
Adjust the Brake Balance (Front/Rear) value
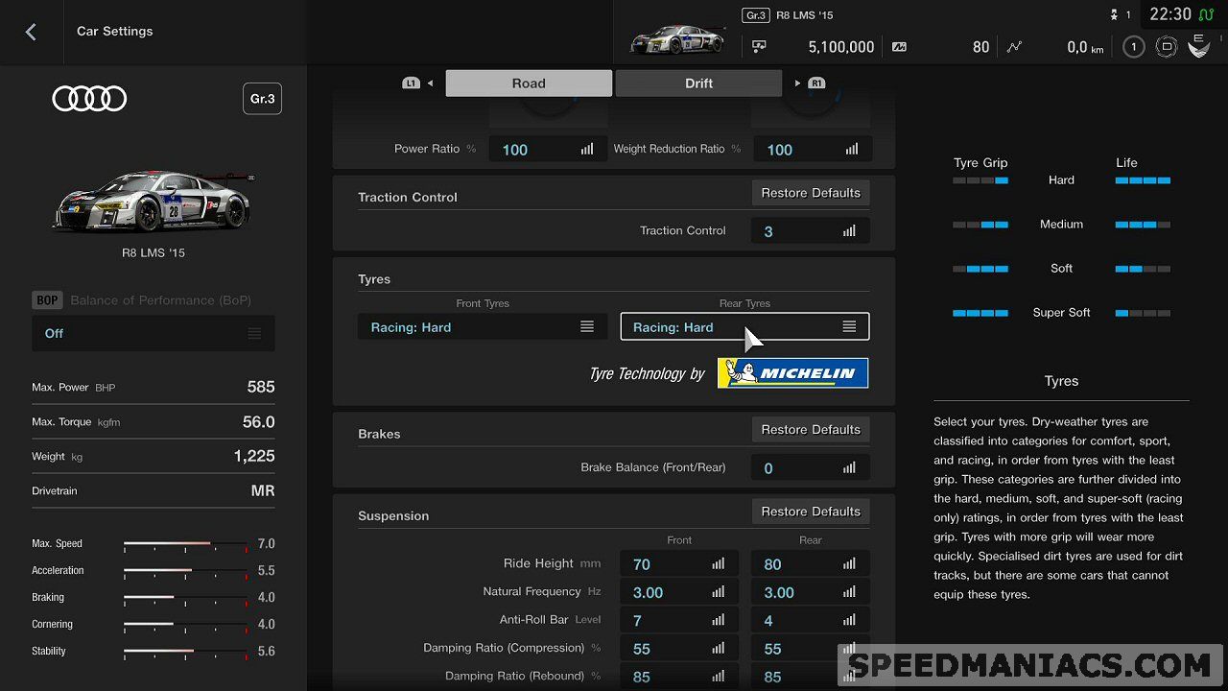click(x=811, y=468)
